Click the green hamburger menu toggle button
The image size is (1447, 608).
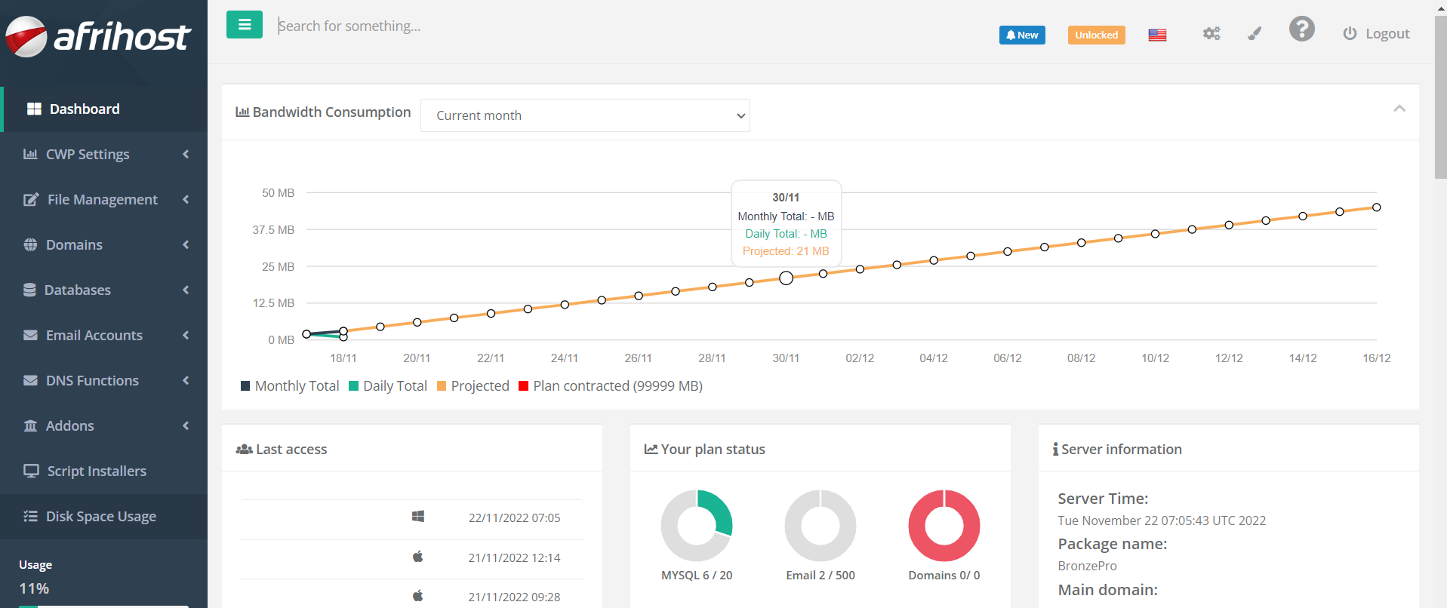(x=244, y=25)
